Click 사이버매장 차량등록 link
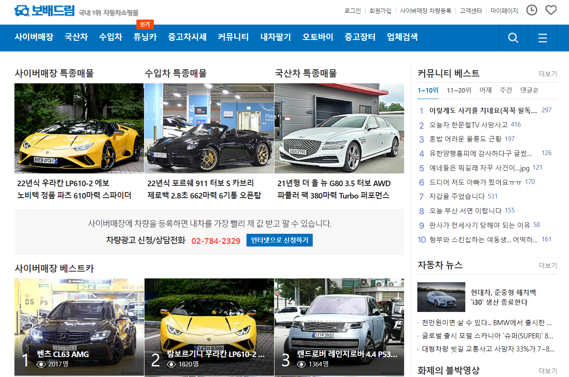 pyautogui.click(x=425, y=11)
